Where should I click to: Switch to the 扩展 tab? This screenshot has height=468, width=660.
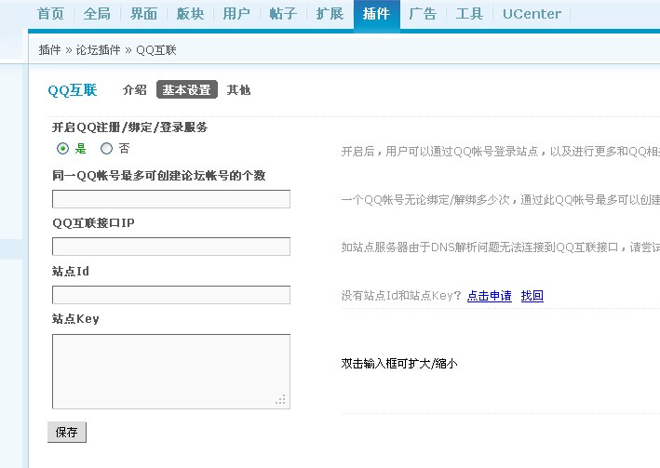(x=330, y=14)
